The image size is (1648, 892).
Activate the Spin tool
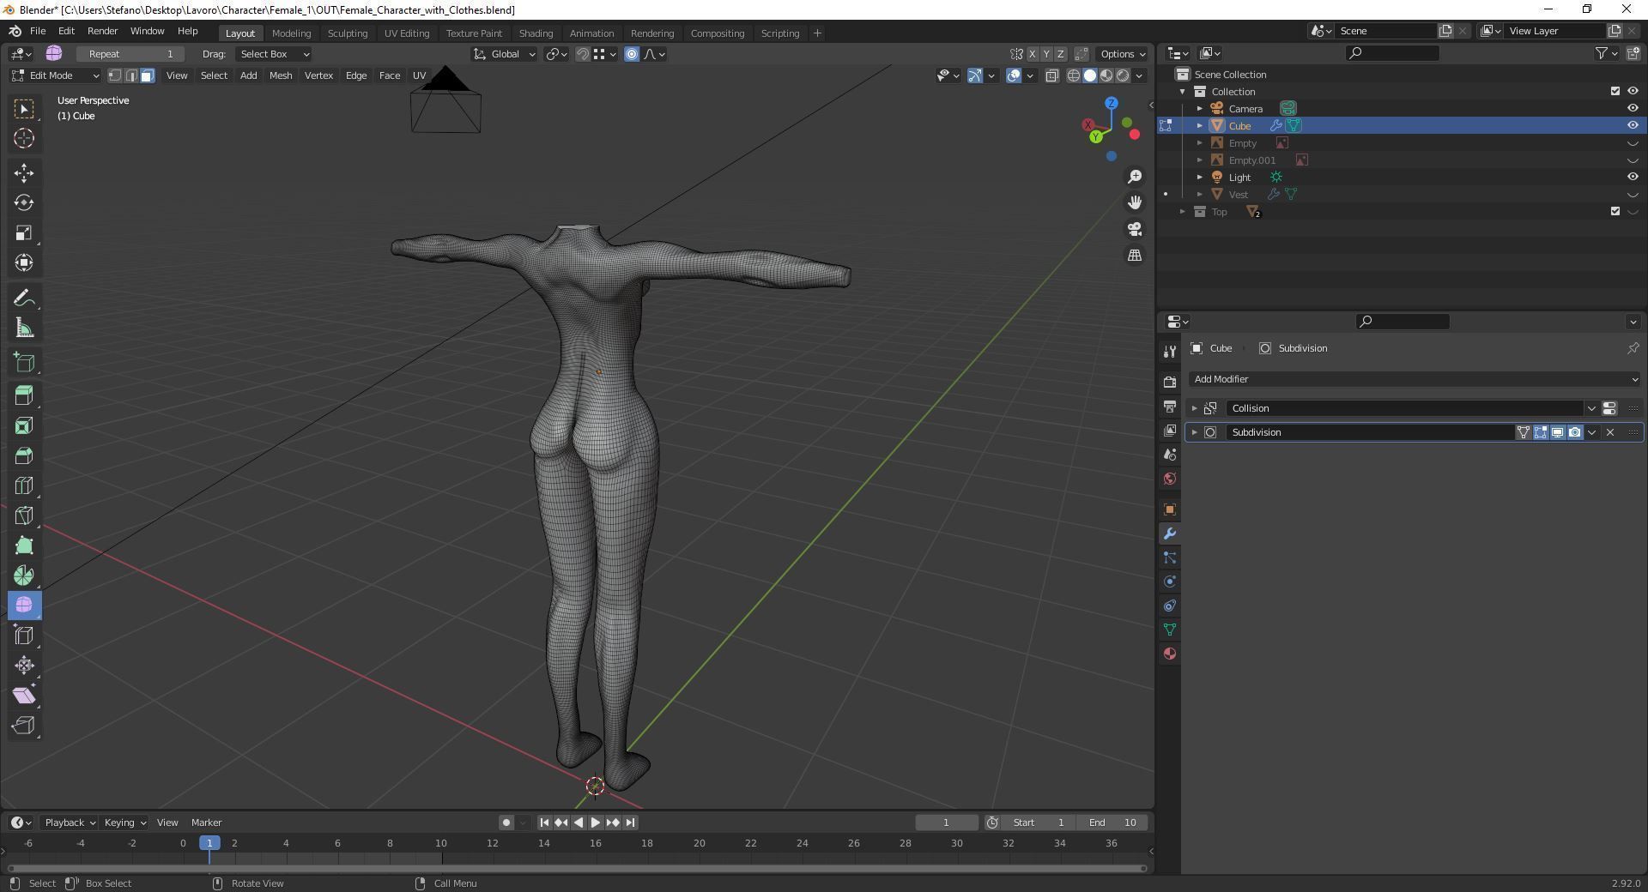24,576
